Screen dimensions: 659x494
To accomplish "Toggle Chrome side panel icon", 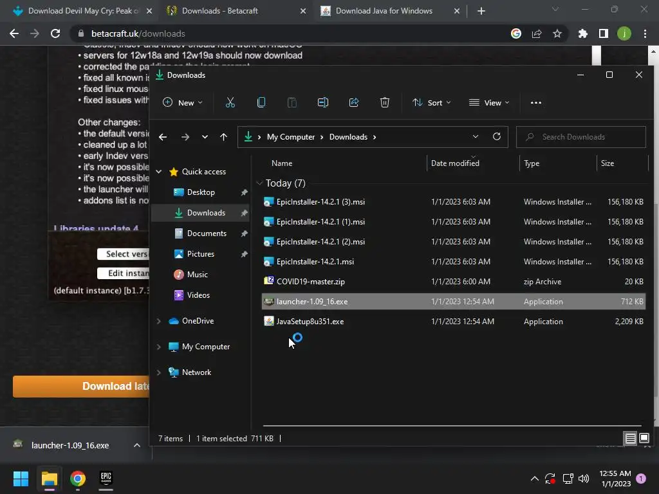I will [603, 33].
